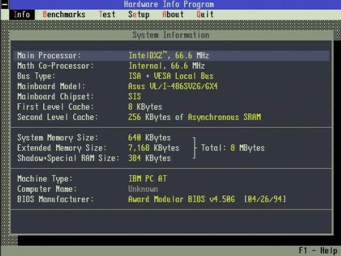The width and height of the screenshot is (341, 256).
Task: Click the Machine Type label
Action: tap(45, 179)
